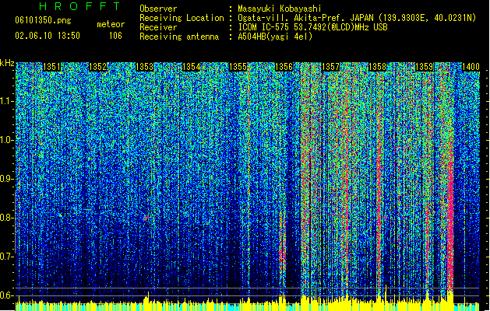
Task: Select the Ogata-vill. Akita-Pref. JAPAN location text
Action: coord(357,18)
